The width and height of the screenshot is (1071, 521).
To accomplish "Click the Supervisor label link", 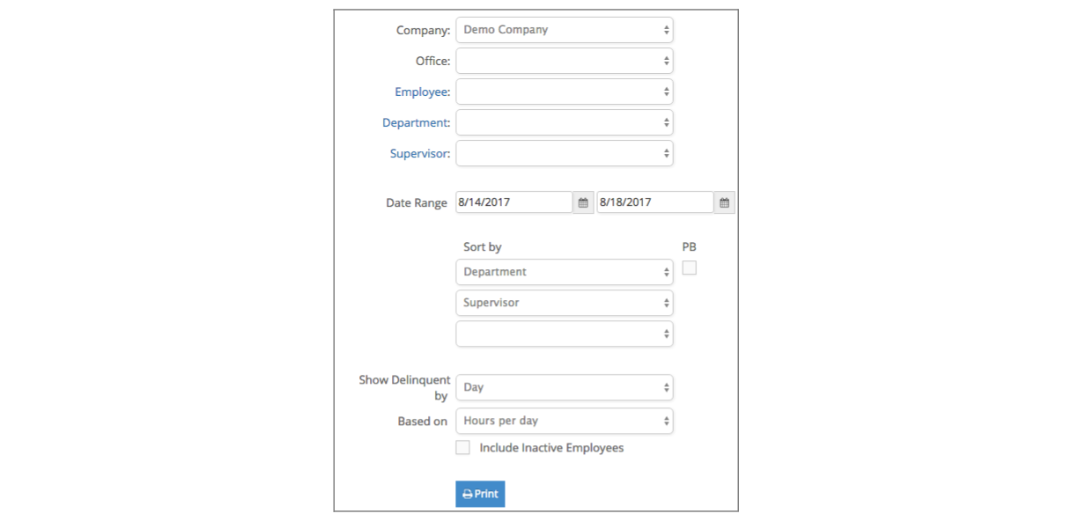I will (x=419, y=154).
